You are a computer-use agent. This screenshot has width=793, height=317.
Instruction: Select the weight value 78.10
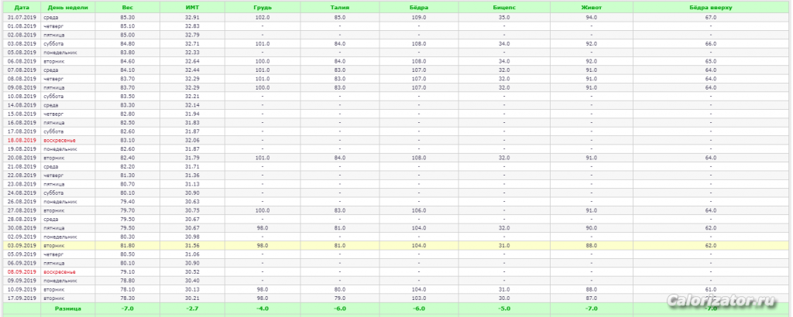[128, 290]
